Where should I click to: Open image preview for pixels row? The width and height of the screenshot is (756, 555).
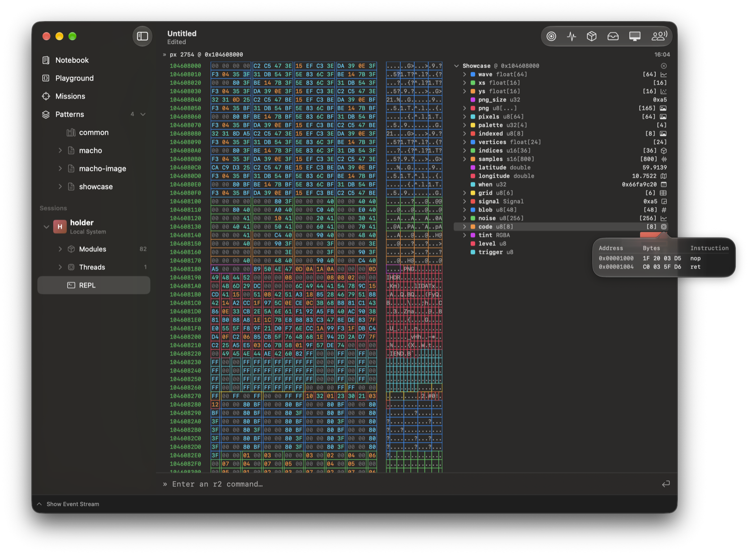click(663, 117)
